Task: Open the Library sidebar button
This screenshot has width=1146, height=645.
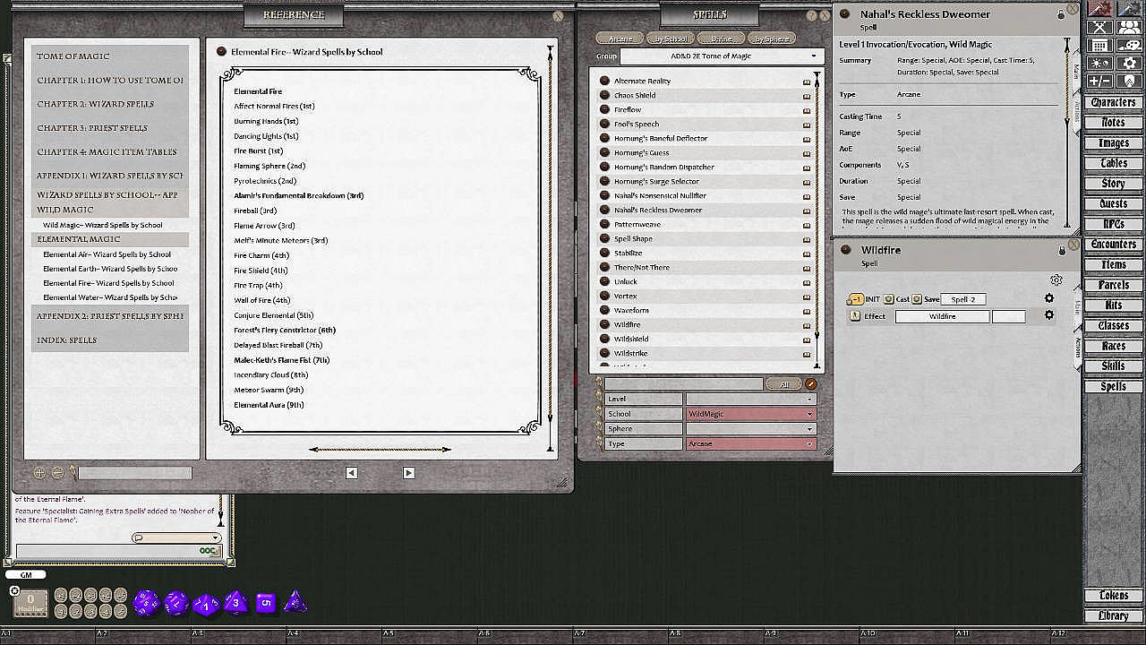Action: pos(1113,615)
